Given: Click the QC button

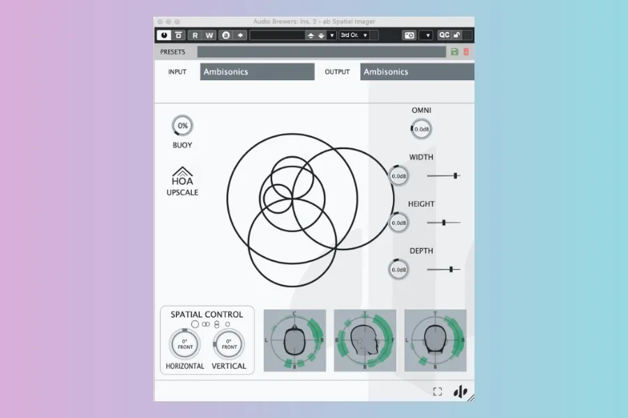Looking at the screenshot, I should click(x=444, y=35).
